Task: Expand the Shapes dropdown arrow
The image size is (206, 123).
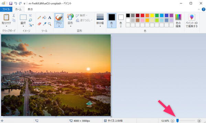Action: click(x=70, y=26)
